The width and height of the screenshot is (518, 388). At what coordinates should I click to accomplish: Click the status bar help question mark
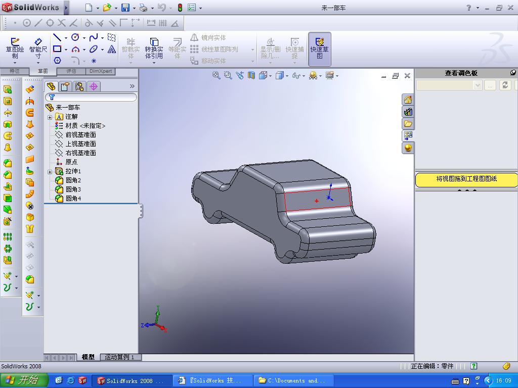[473, 366]
